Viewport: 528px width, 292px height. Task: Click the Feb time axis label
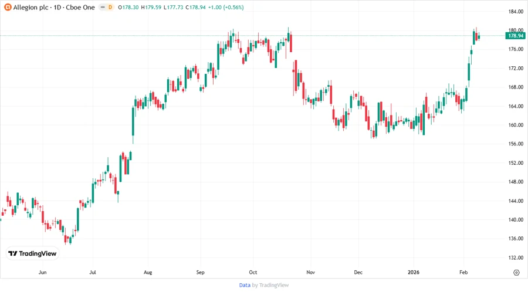coord(463,273)
